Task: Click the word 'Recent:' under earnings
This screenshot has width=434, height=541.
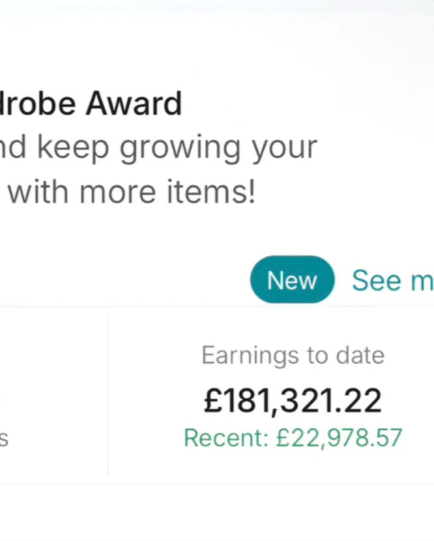Action: point(225,438)
